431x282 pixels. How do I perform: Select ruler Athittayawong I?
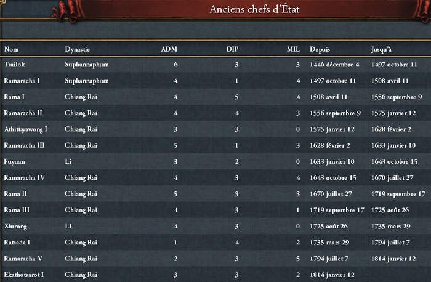(x=216, y=129)
